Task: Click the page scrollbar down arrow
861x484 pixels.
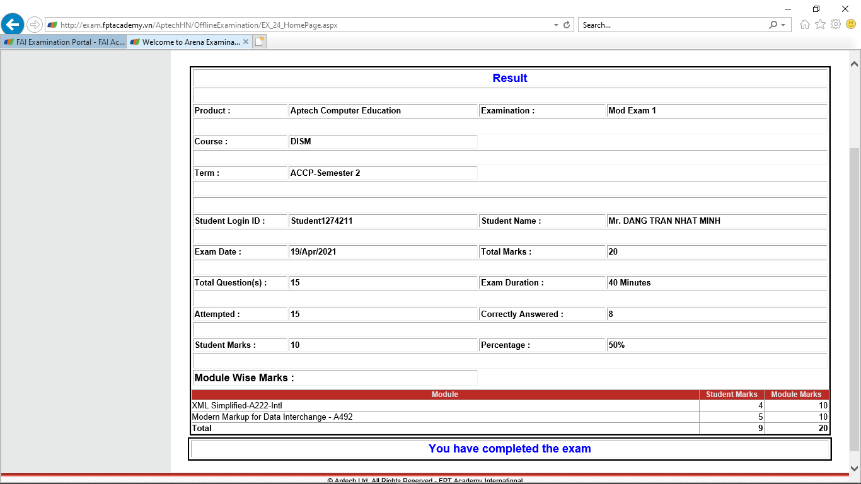Action: pos(855,468)
